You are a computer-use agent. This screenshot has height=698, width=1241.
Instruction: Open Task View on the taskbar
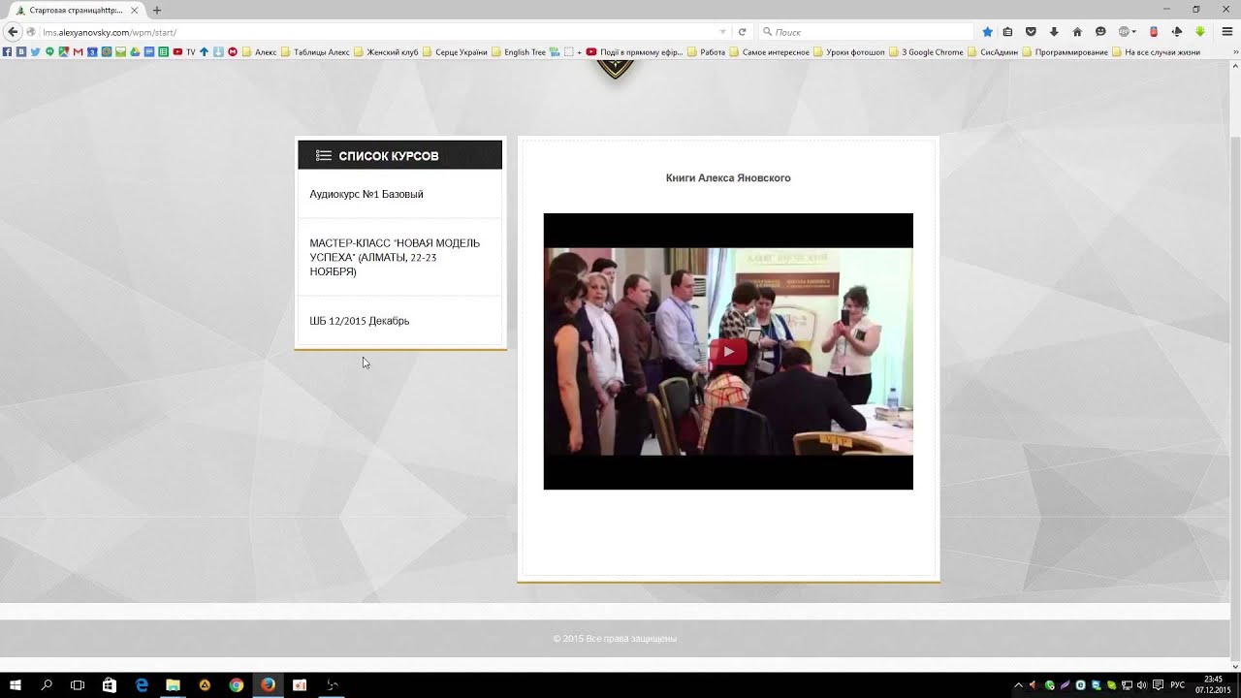(78, 684)
